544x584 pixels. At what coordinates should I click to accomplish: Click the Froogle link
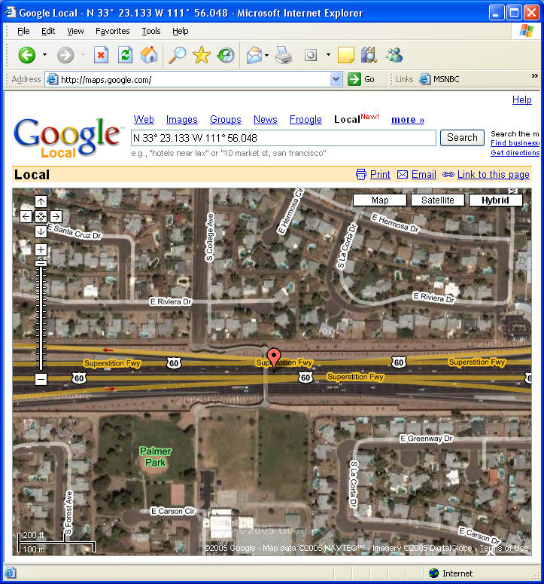[305, 120]
